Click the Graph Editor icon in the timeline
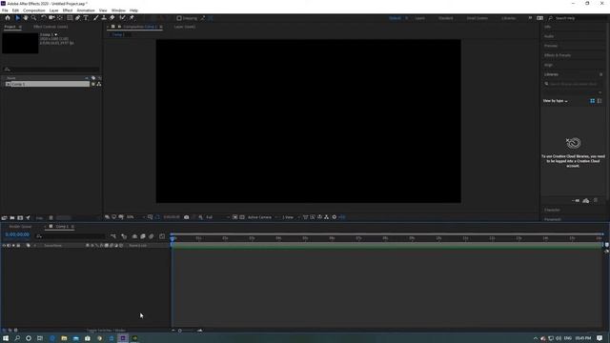 [x=162, y=236]
